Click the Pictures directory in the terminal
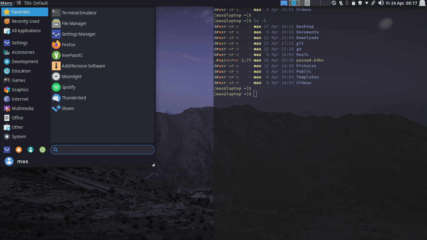This screenshot has width=427, height=240. coord(306,66)
